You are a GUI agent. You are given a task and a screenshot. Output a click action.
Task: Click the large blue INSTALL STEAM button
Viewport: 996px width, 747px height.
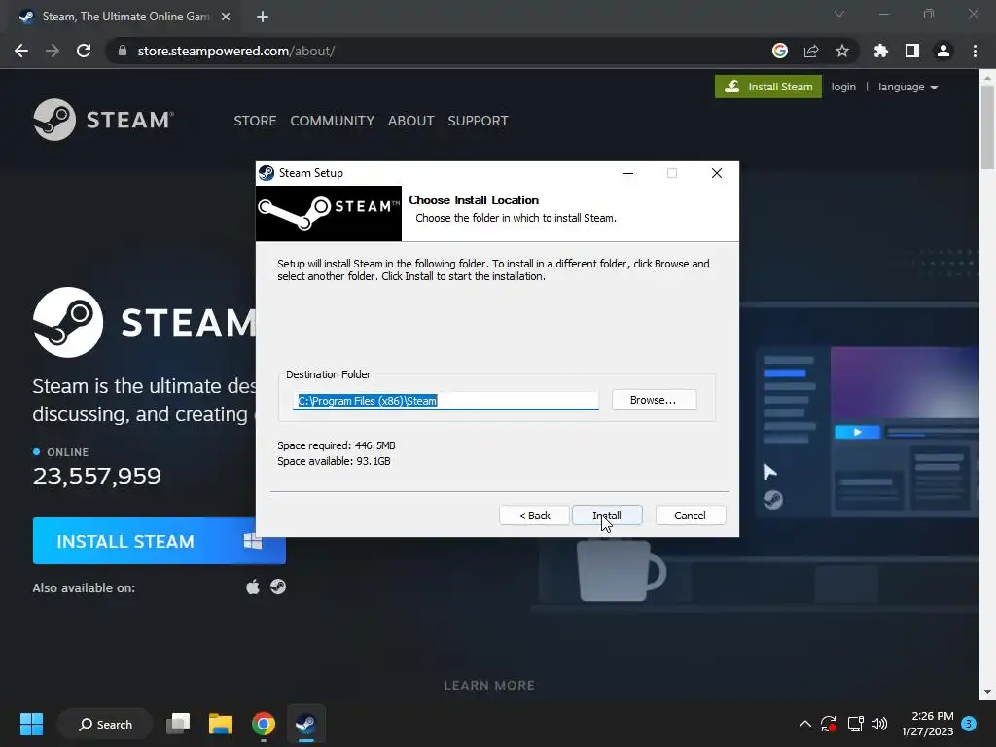point(159,541)
